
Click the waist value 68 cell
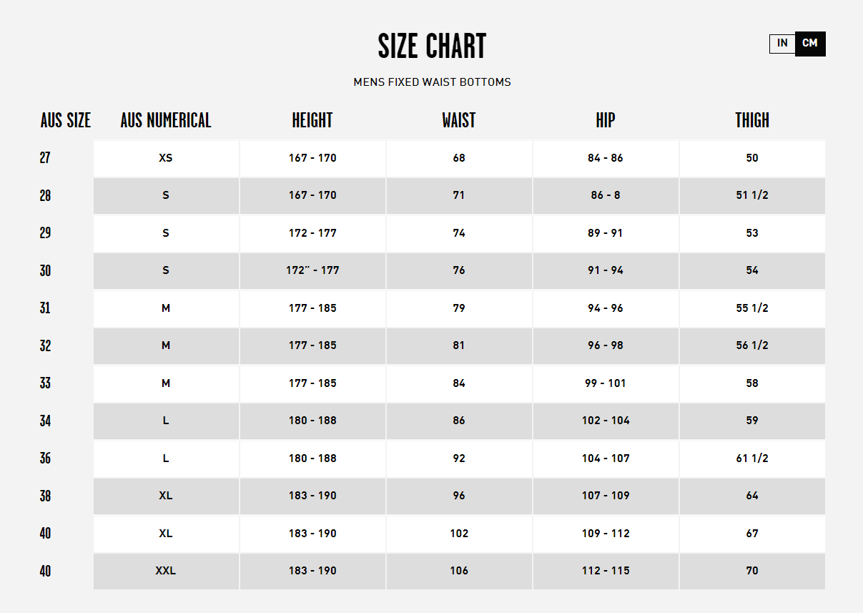pos(459,158)
